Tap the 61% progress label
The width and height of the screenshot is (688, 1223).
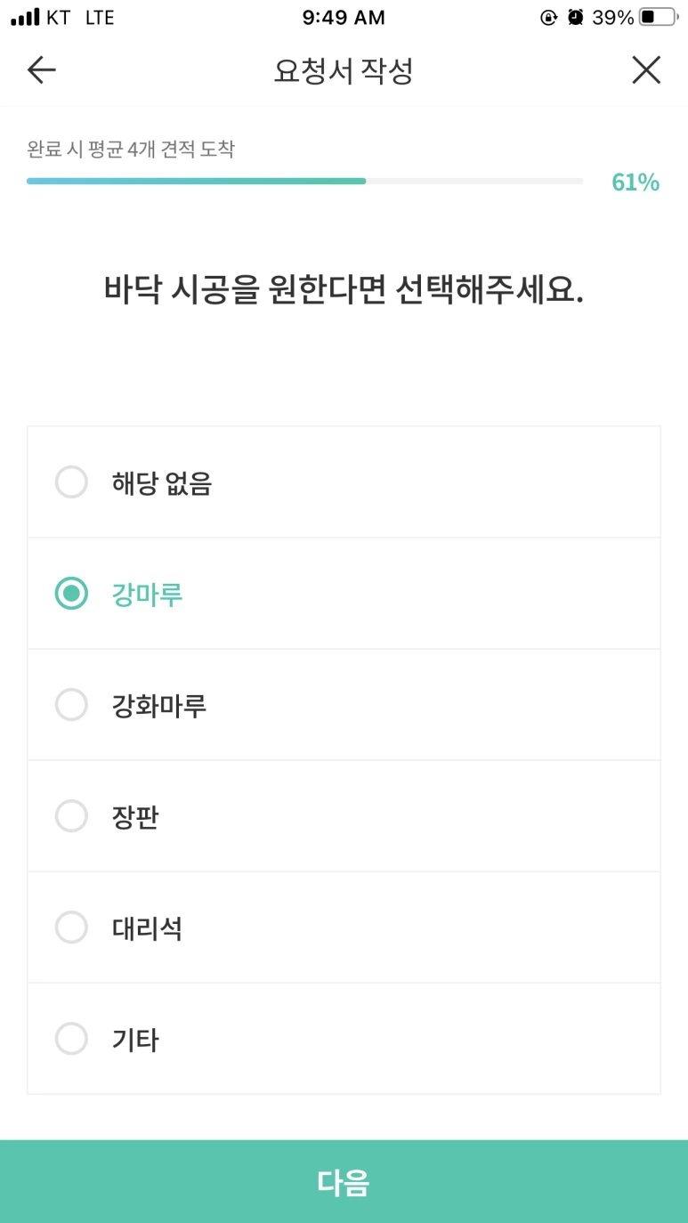point(635,182)
